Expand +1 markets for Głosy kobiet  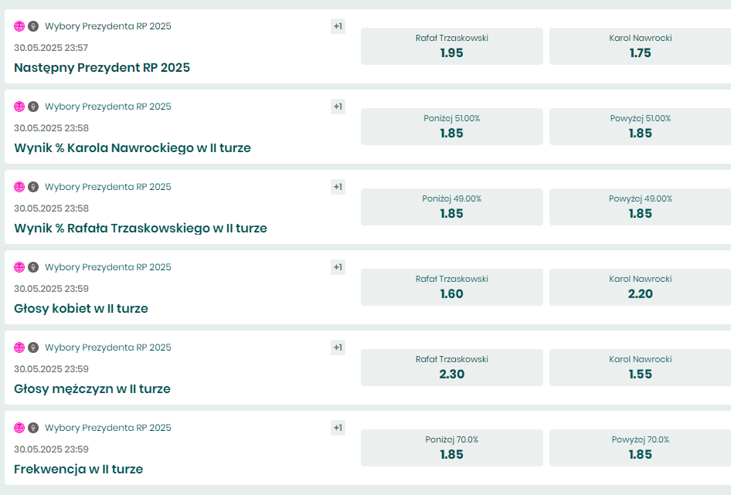(x=338, y=267)
